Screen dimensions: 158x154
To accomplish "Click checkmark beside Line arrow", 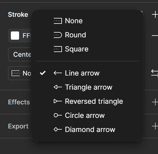I will click(x=43, y=73).
